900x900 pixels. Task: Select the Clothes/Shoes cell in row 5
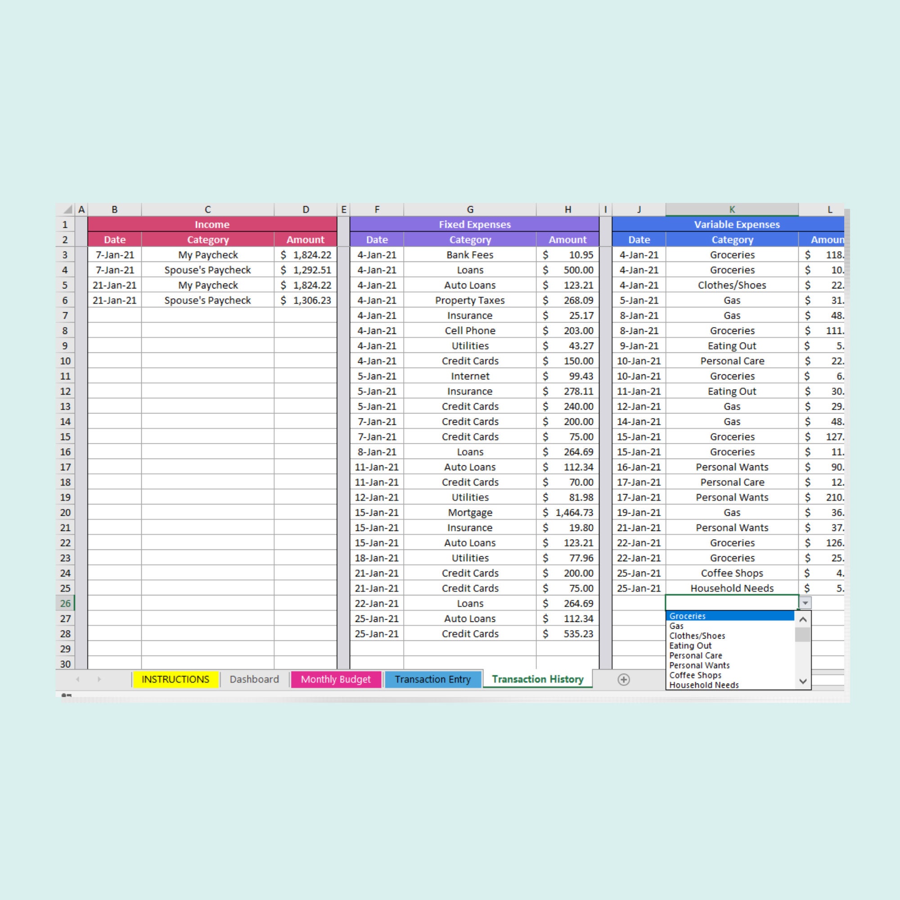coord(732,285)
